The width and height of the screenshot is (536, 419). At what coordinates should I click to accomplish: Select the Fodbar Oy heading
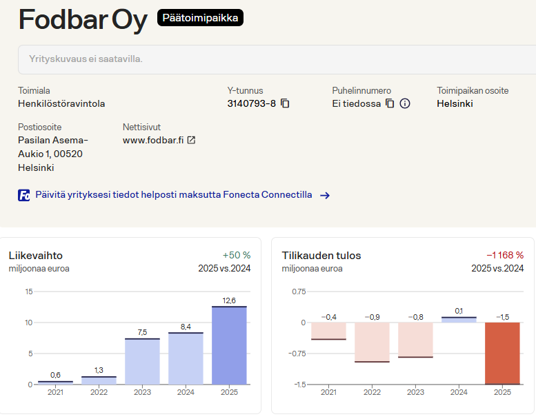pyautogui.click(x=83, y=20)
